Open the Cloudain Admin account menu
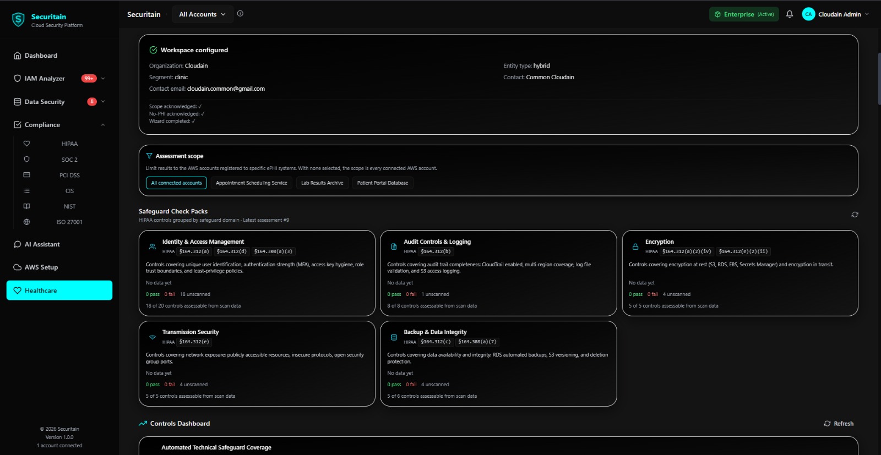This screenshot has height=455, width=881. tap(835, 14)
